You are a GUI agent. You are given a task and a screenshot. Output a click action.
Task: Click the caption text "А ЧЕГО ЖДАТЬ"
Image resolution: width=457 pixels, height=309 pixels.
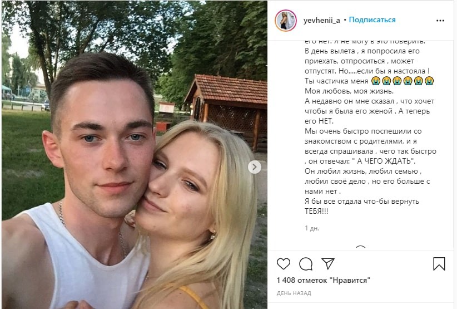pyautogui.click(x=384, y=161)
